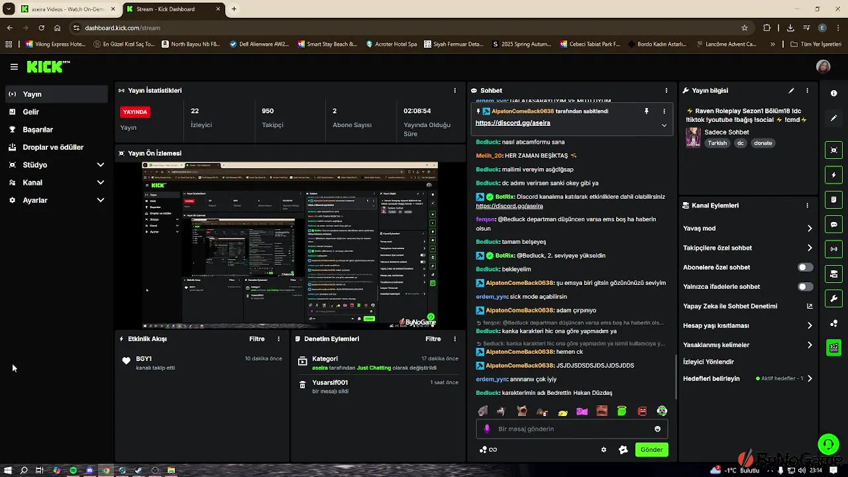Viewport: 848px width, 477px height.
Task: Select the angry red face emote
Action: [642, 411]
